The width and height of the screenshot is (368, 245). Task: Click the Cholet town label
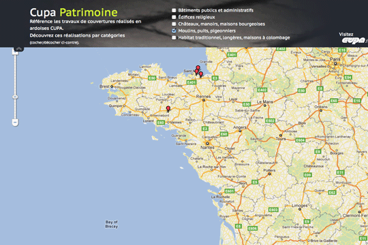pos(230,148)
